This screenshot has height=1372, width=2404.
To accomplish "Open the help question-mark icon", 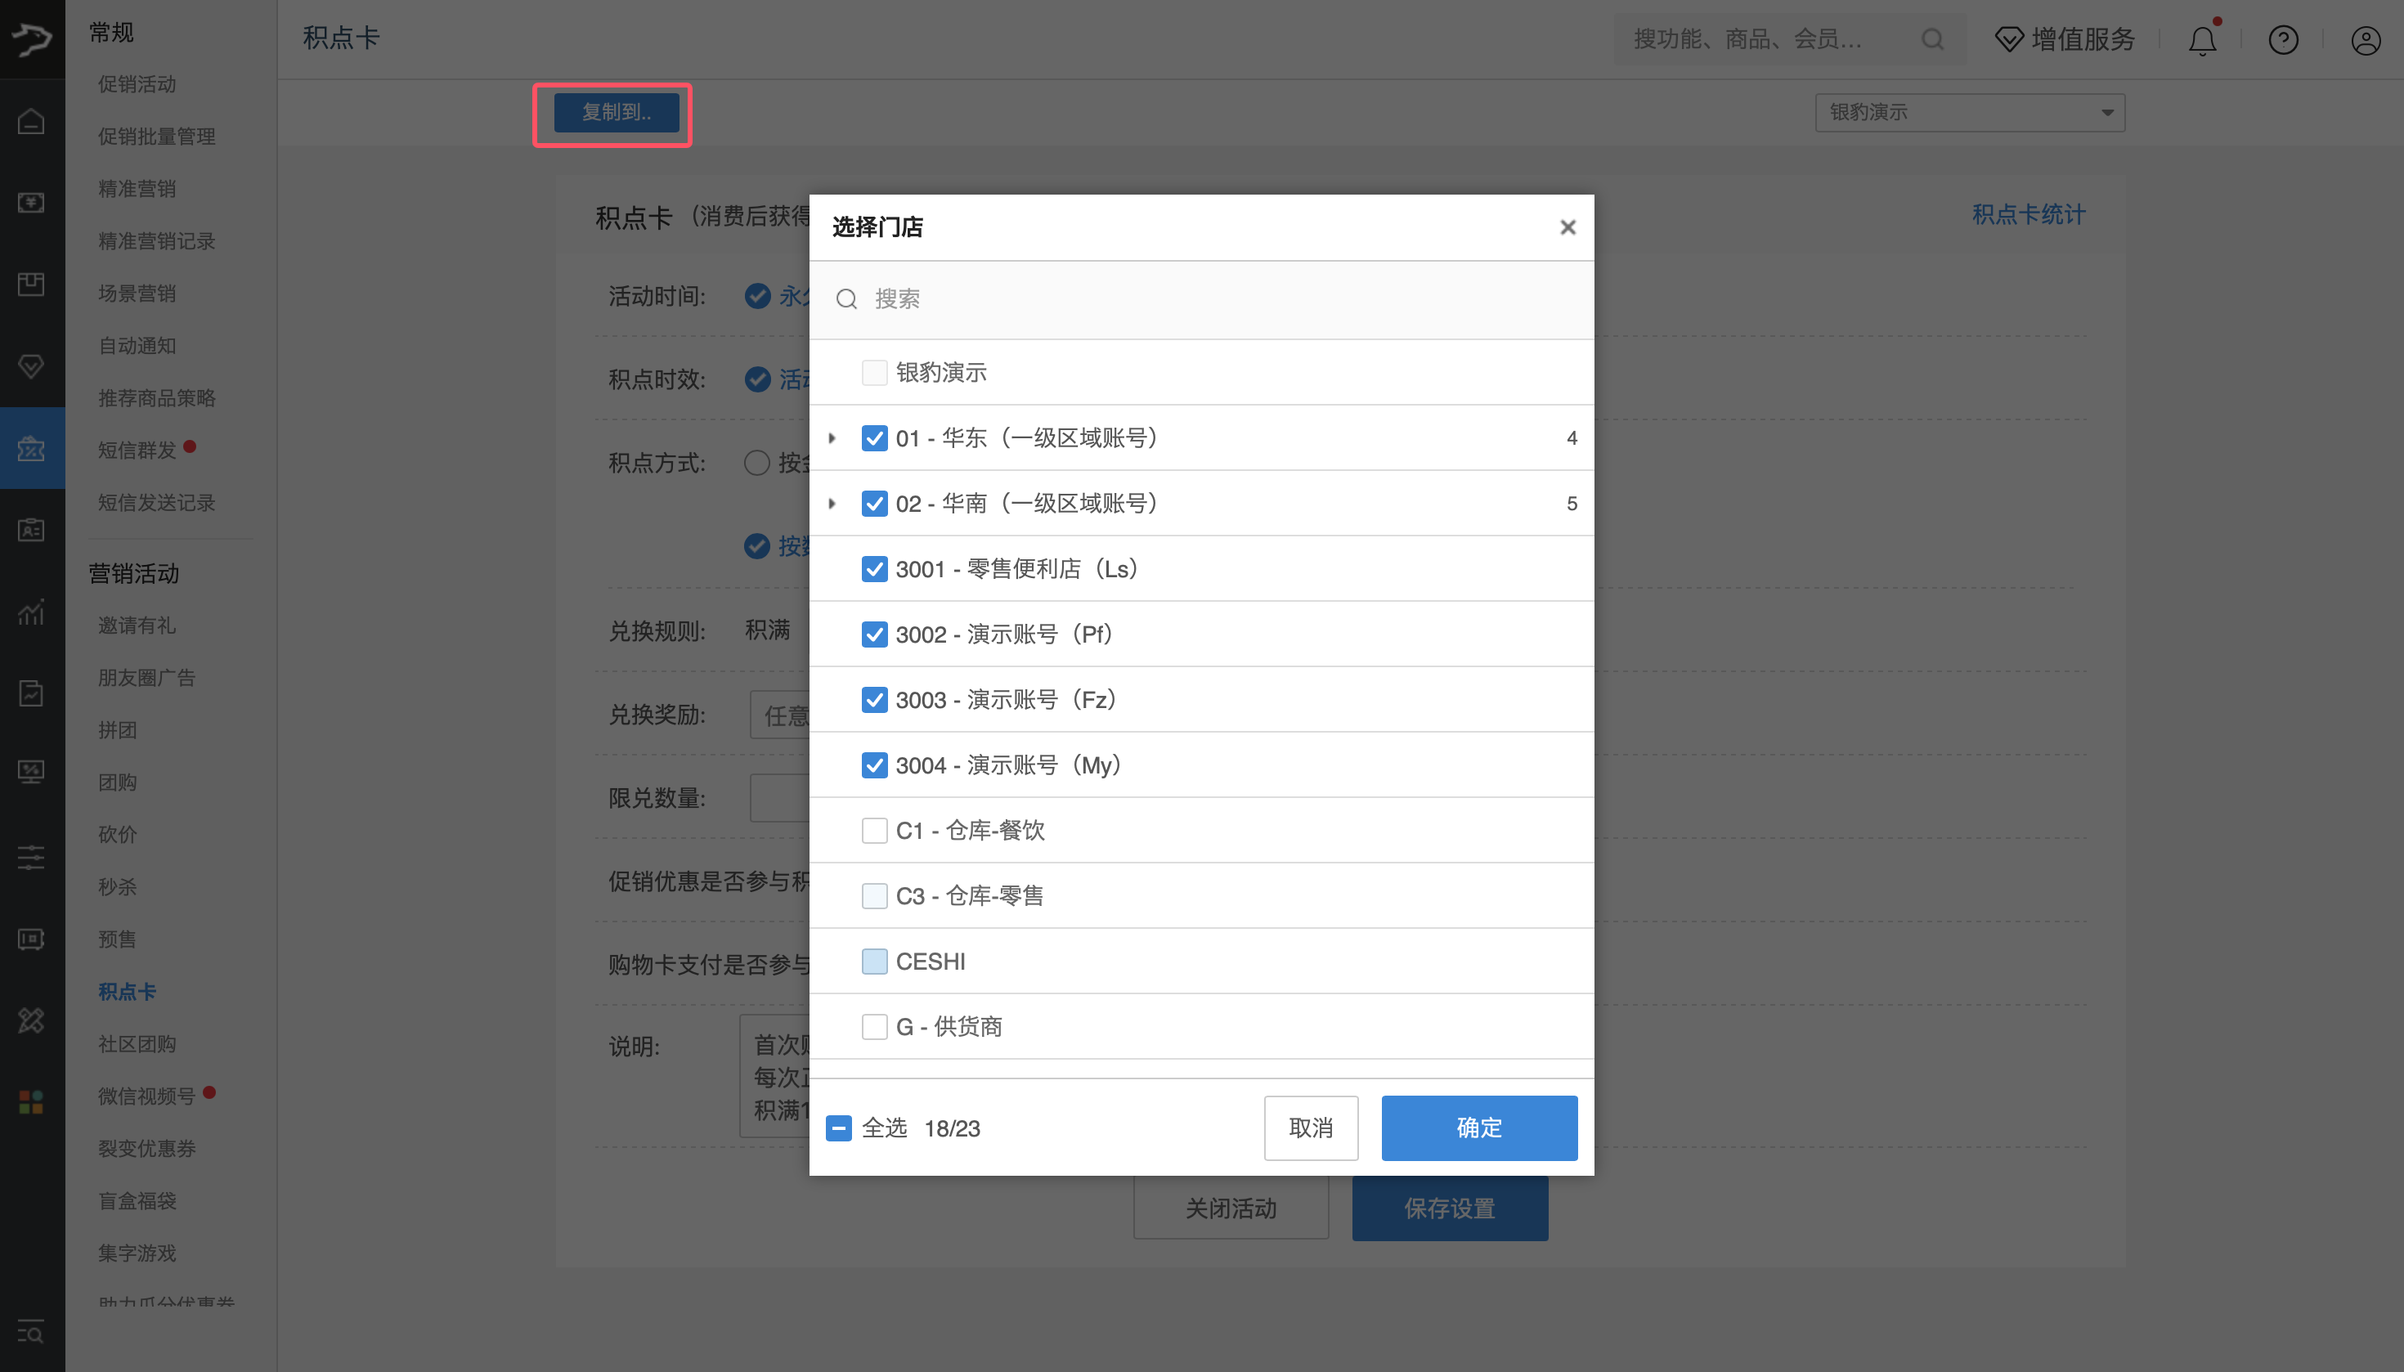I will tap(2282, 39).
